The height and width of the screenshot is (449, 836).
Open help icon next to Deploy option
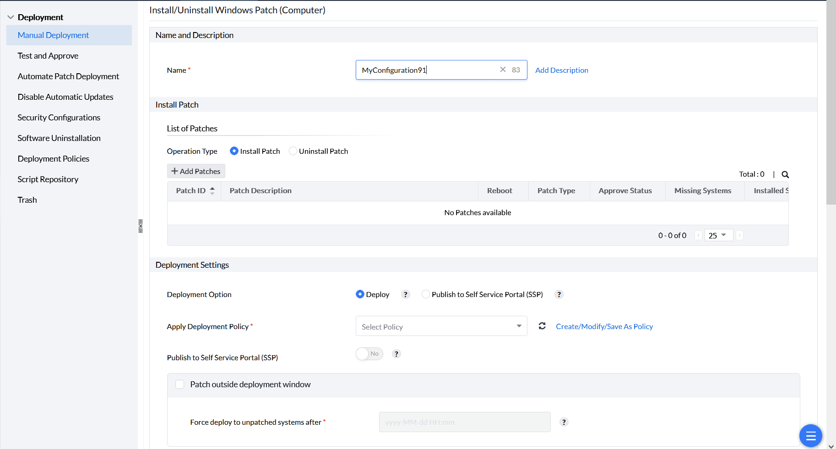pyautogui.click(x=405, y=294)
